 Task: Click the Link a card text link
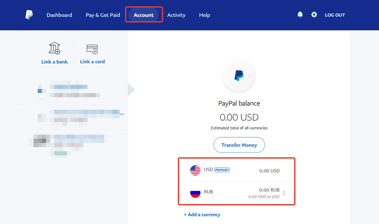(x=93, y=62)
